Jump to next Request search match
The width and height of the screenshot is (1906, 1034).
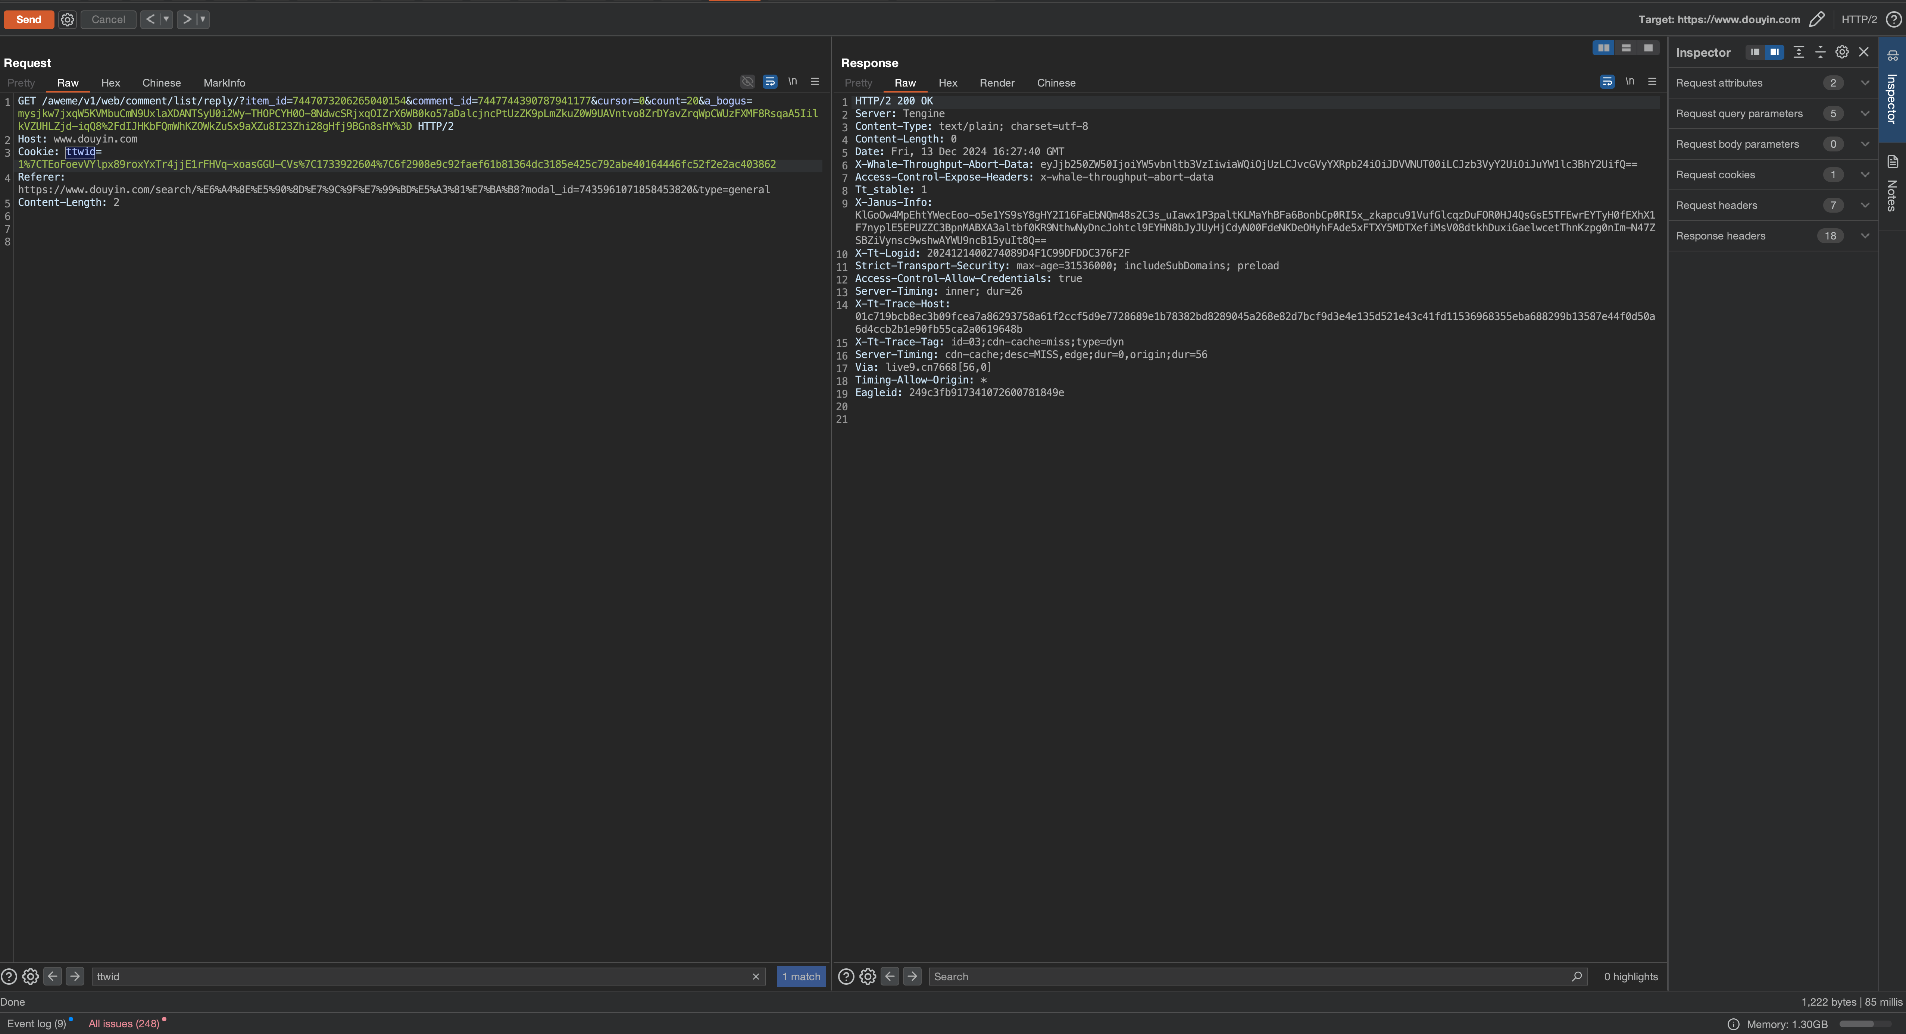tap(75, 976)
